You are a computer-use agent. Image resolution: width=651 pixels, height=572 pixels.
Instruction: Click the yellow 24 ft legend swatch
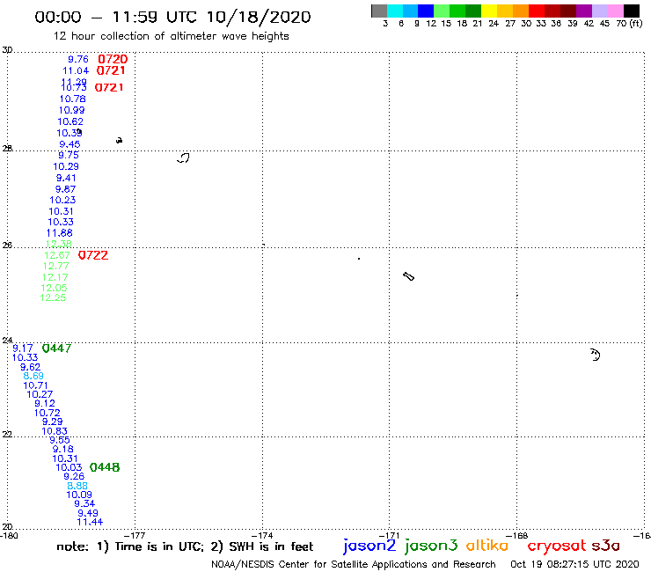pos(489,11)
